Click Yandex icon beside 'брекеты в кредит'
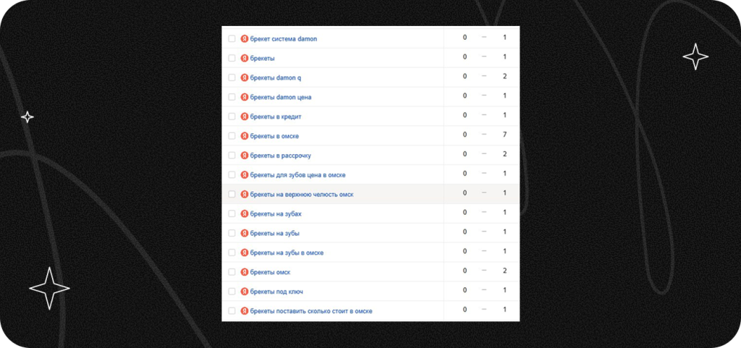The image size is (741, 348). (x=244, y=116)
